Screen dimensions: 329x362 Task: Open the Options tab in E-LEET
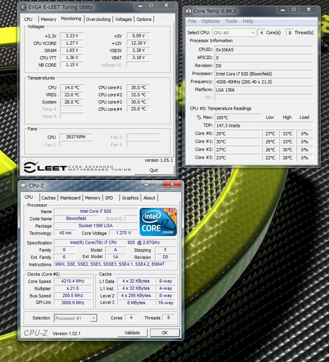[144, 19]
